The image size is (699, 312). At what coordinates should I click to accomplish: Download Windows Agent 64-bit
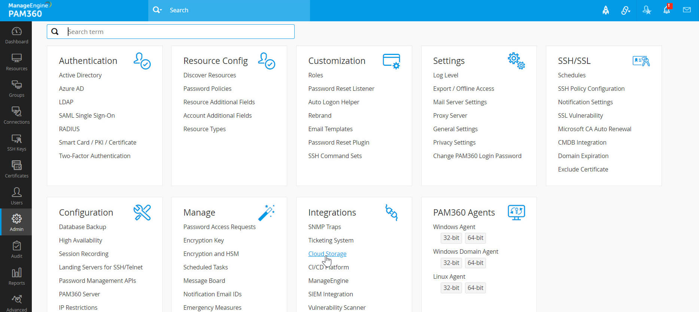tap(475, 238)
